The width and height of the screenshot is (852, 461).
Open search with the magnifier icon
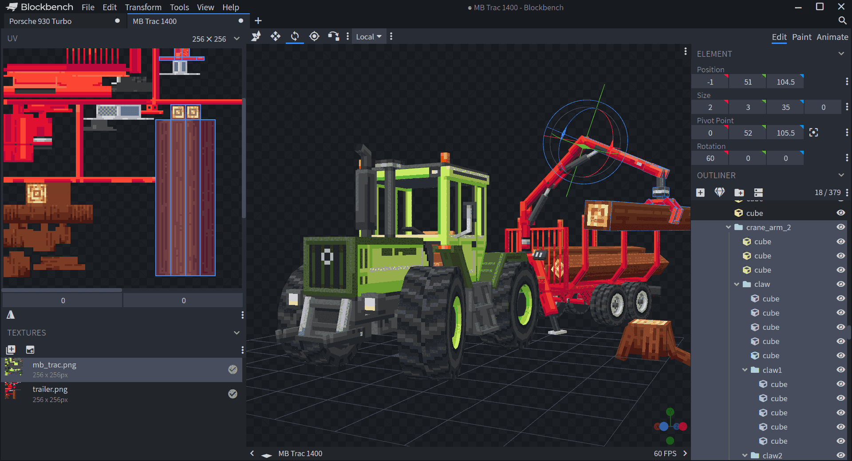point(842,21)
